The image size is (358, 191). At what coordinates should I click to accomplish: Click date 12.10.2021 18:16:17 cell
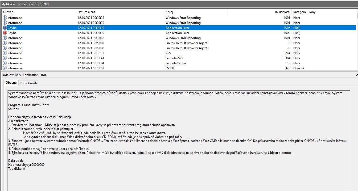coord(91,53)
